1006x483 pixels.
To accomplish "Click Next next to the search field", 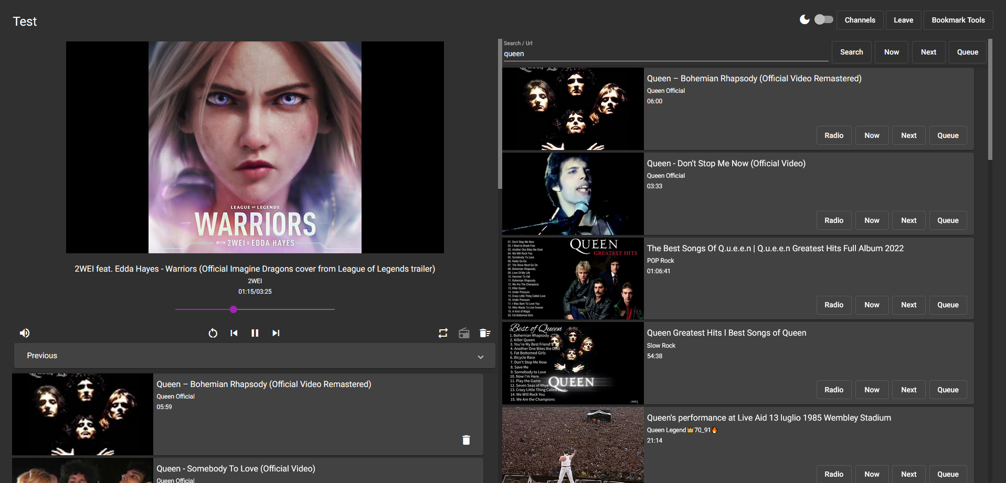I will [x=929, y=52].
